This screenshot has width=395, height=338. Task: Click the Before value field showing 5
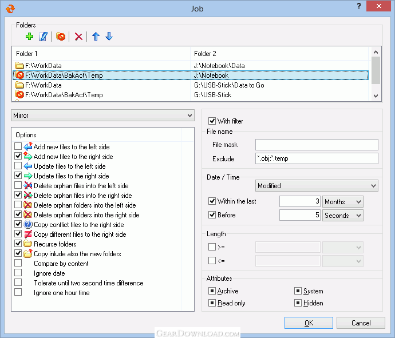(x=300, y=216)
